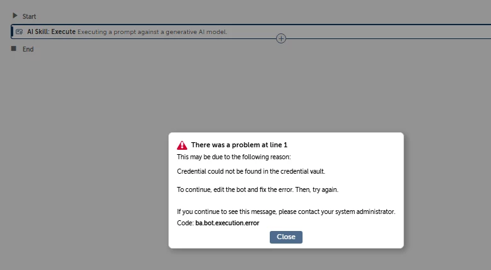491x270 pixels.
Task: Click the 'There was a problem at line 1' heading
Action: click(240, 145)
